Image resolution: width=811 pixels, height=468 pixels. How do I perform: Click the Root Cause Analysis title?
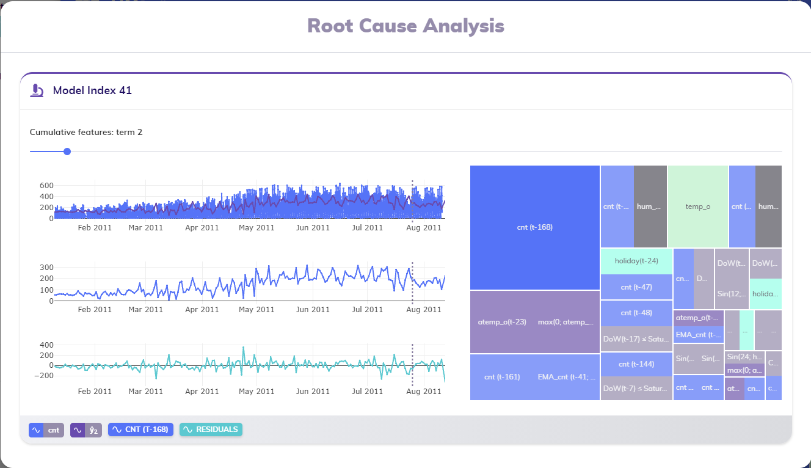(406, 26)
